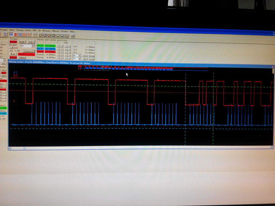Decrease trigger Level with down arrow
Viewport: 275px width, 206px height.
tap(11, 50)
